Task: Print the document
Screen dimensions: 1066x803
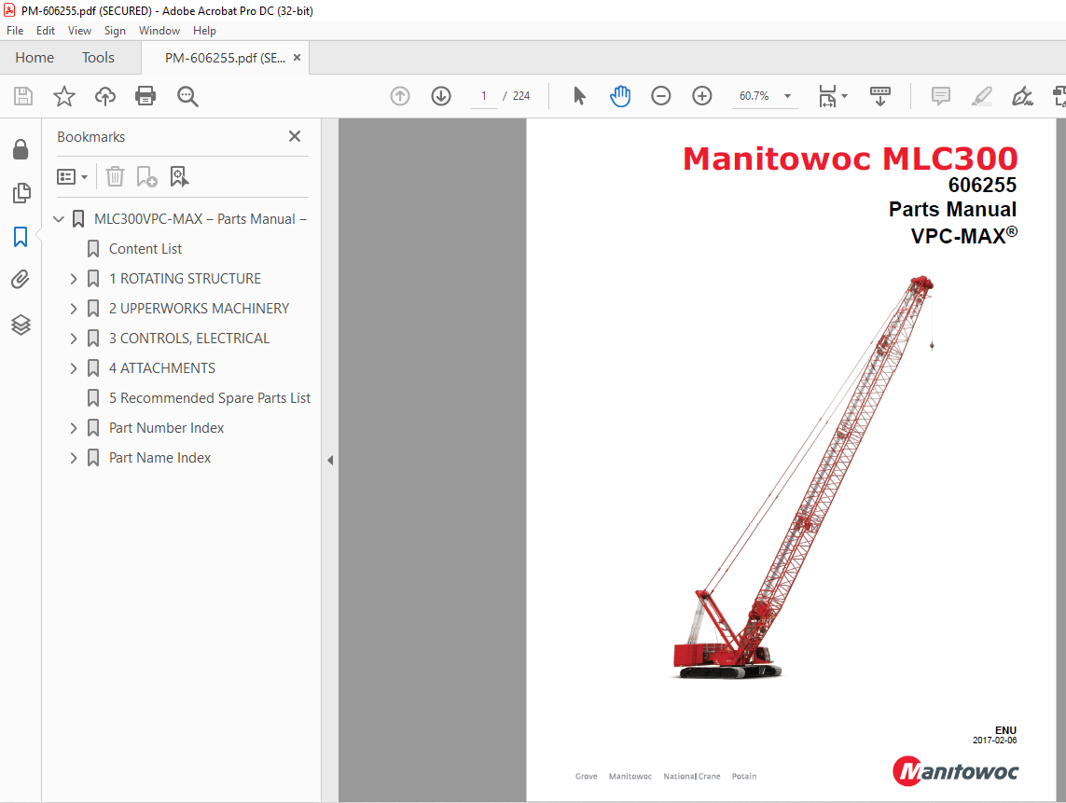Action: pyautogui.click(x=145, y=96)
